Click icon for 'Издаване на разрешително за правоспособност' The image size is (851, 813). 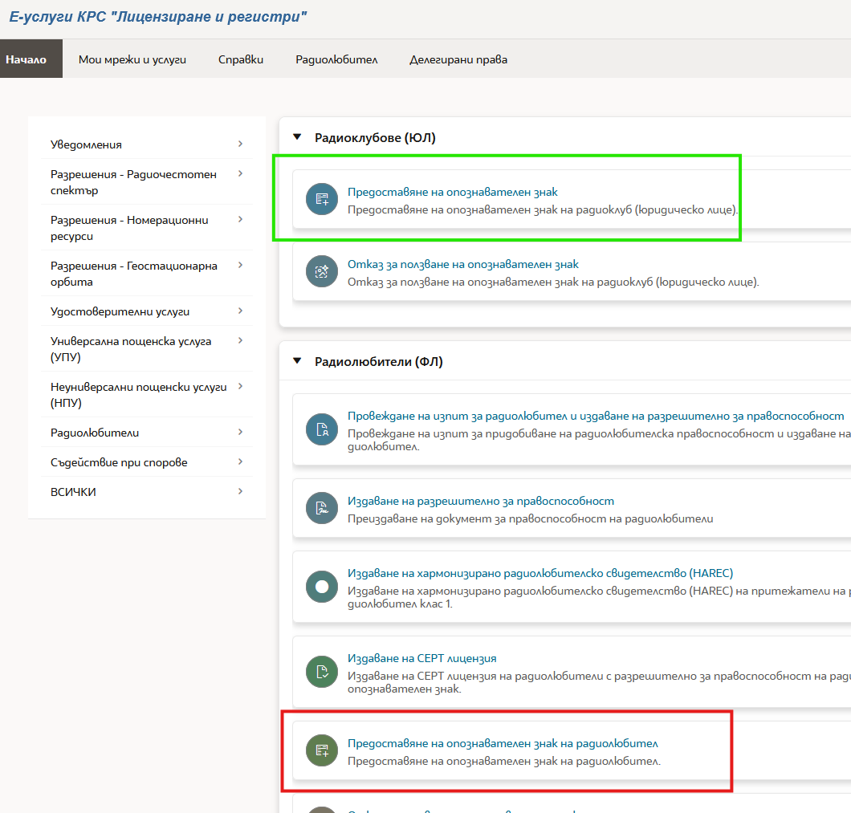point(322,509)
